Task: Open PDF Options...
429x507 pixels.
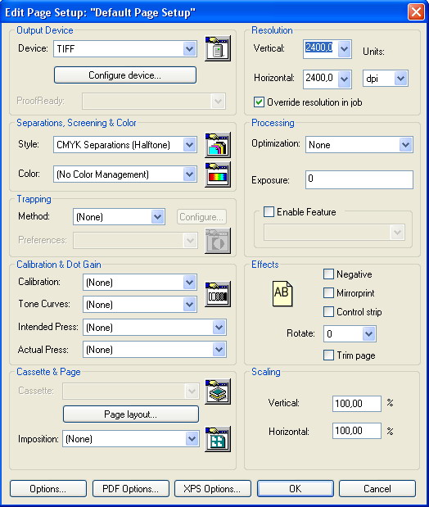Action: tap(131, 488)
